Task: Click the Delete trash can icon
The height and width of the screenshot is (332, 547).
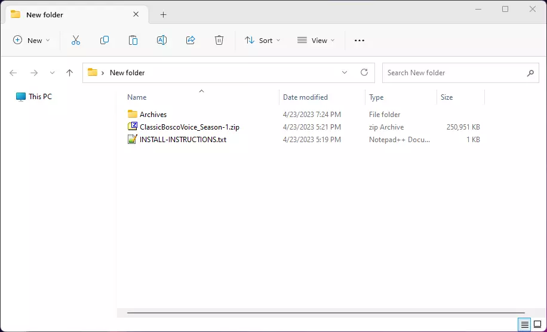Action: (x=219, y=40)
